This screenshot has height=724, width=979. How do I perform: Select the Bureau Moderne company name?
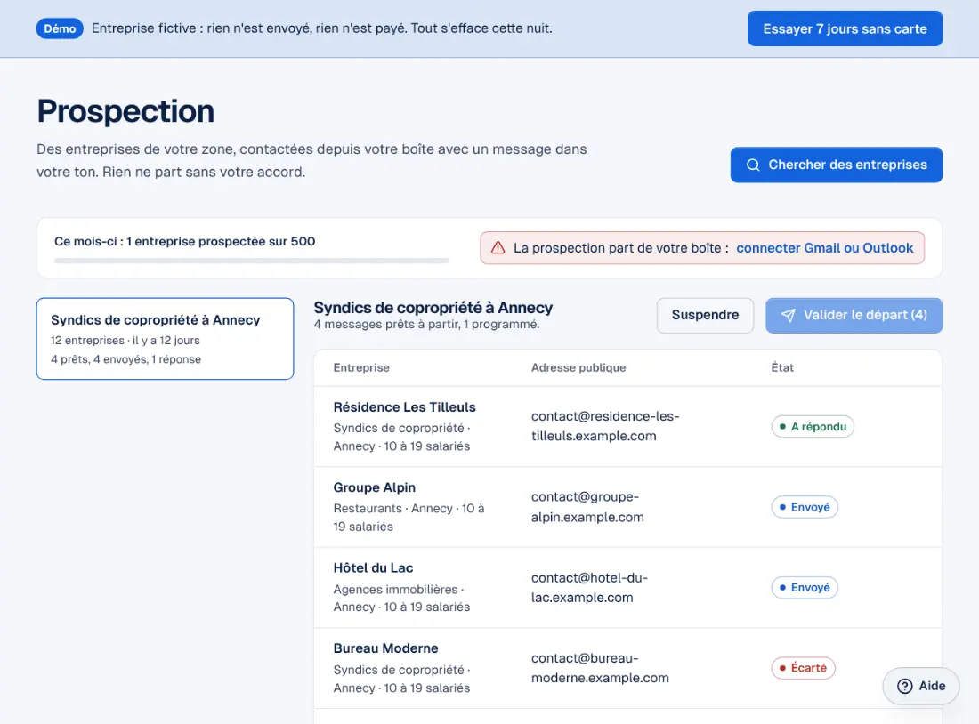pos(385,648)
